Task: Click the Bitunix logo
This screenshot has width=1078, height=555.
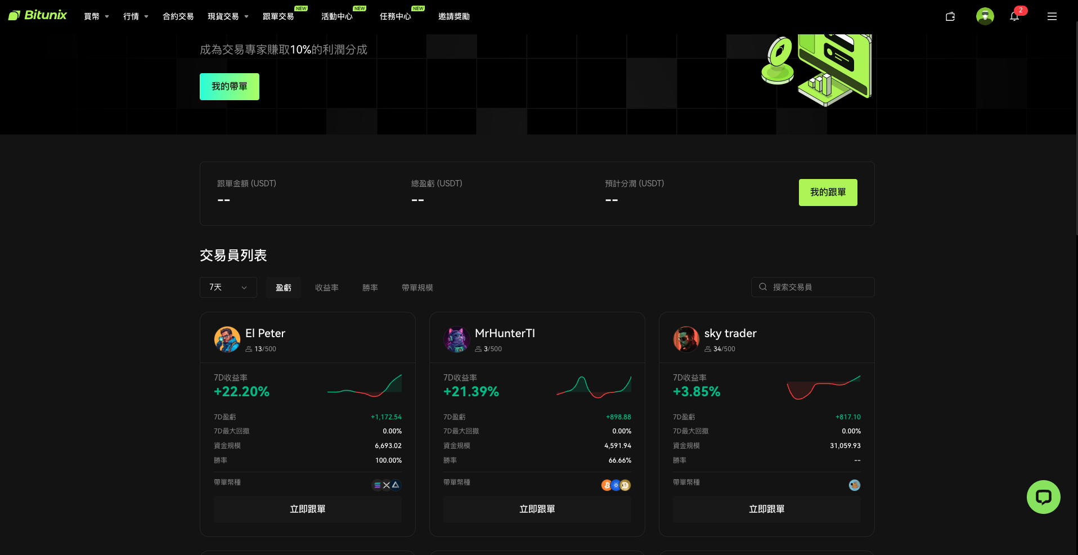Action: [x=38, y=15]
